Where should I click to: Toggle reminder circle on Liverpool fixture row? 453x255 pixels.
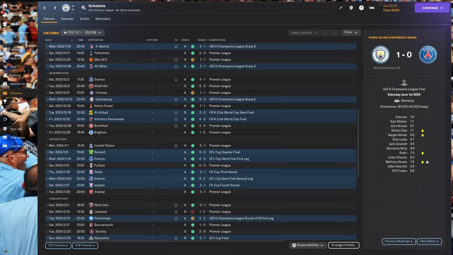tap(47, 212)
